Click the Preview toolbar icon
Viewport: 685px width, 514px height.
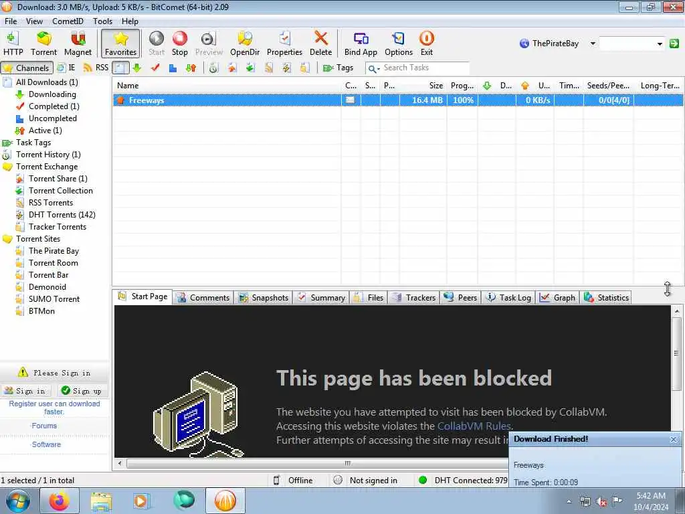click(x=209, y=44)
